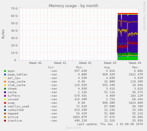This screenshot has width=147, height=131.
Task: Click the 'Munin 2.0.75' footer text
Action: 73,128
